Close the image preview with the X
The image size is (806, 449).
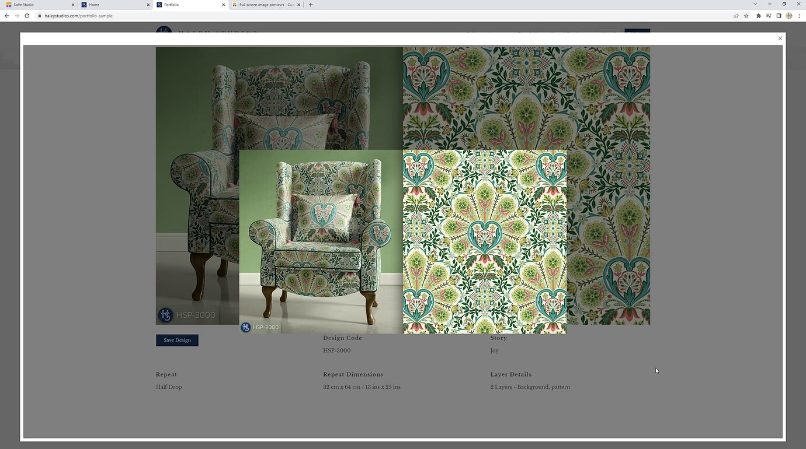[x=780, y=38]
